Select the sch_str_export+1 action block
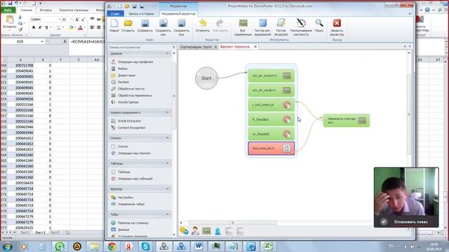The width and height of the screenshot is (449, 252). tap(272, 76)
